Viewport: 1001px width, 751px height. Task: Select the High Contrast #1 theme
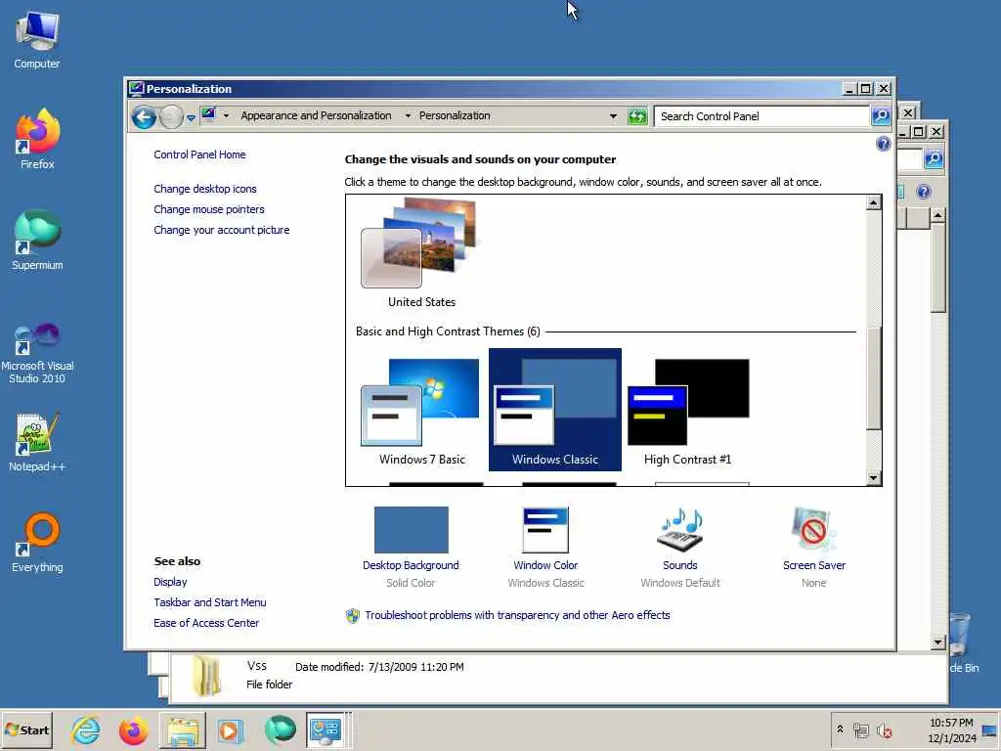687,410
